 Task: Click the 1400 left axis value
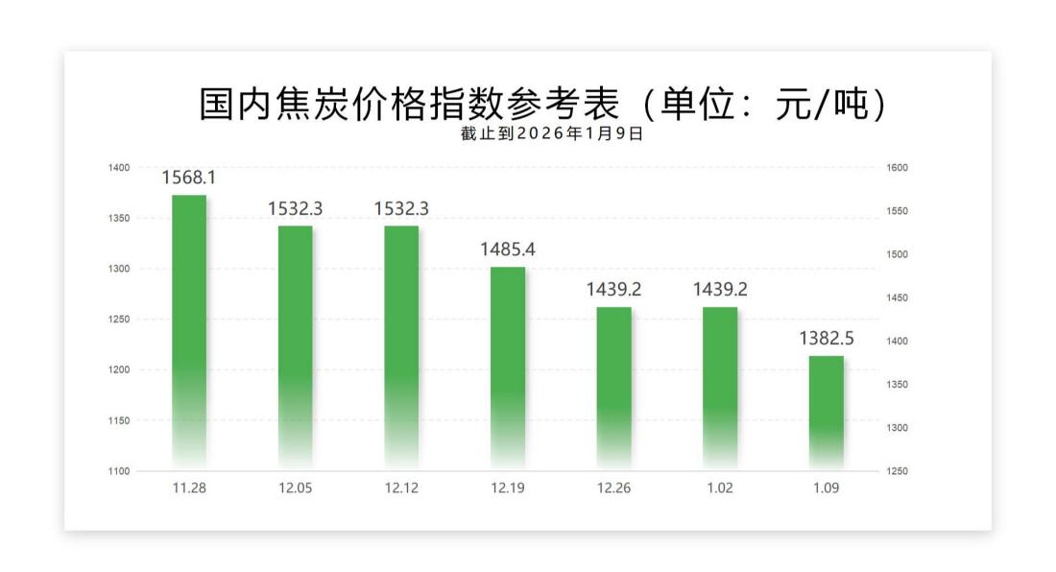pos(119,168)
